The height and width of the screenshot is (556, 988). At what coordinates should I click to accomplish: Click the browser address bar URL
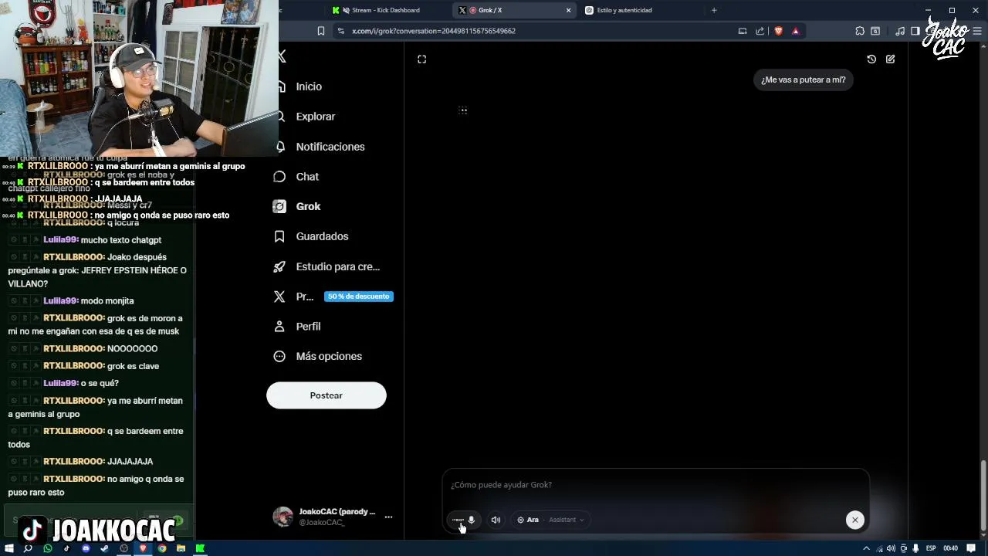point(434,31)
